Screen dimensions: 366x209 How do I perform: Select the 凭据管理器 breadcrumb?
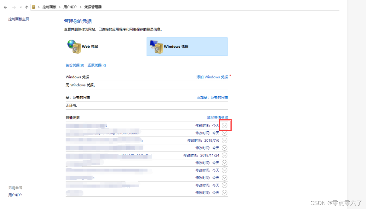[93, 7]
